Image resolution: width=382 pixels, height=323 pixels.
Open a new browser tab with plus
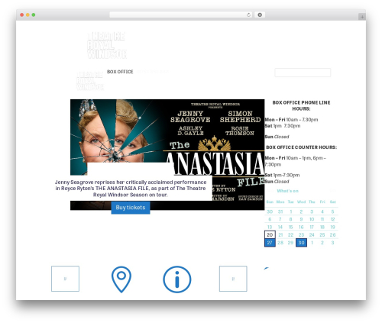coord(362,17)
